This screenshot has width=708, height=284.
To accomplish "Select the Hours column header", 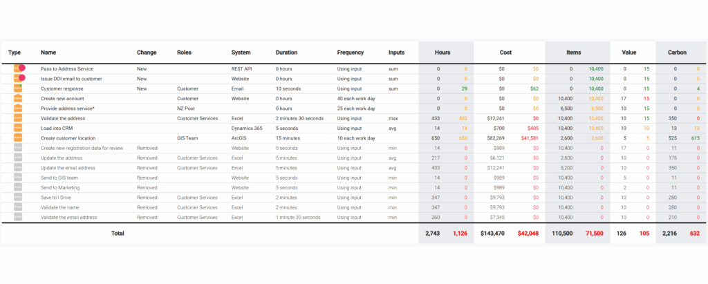I will point(442,53).
